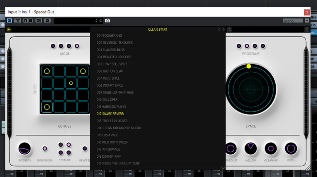Go to the next preset arrow
This screenshot has height=177, width=317.
tap(223, 29)
